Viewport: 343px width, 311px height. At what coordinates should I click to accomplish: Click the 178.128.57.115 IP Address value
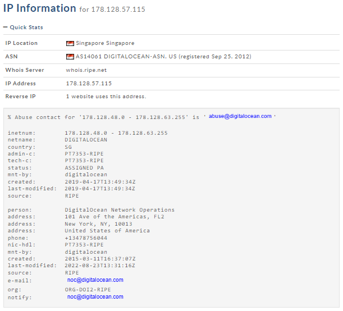[89, 83]
